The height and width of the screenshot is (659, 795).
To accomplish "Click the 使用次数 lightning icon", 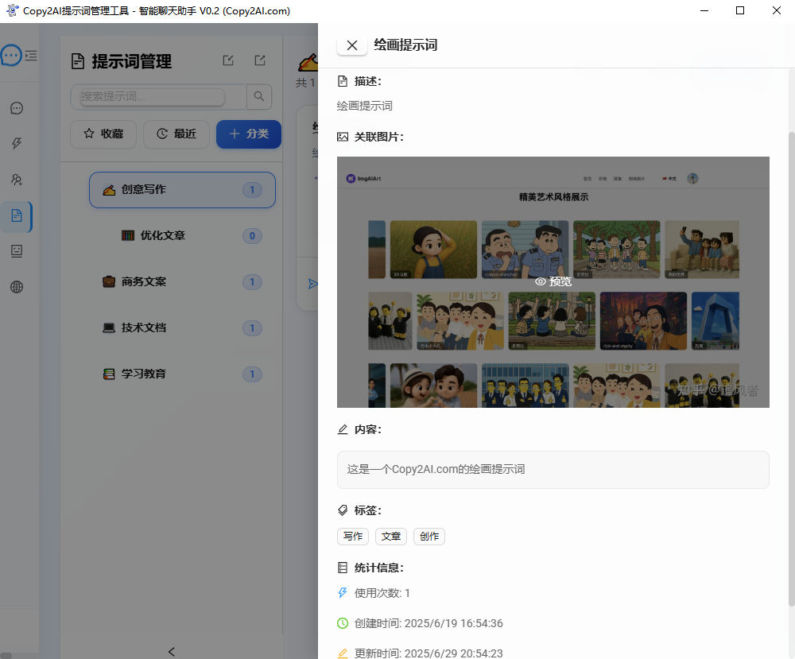I will pyautogui.click(x=343, y=593).
